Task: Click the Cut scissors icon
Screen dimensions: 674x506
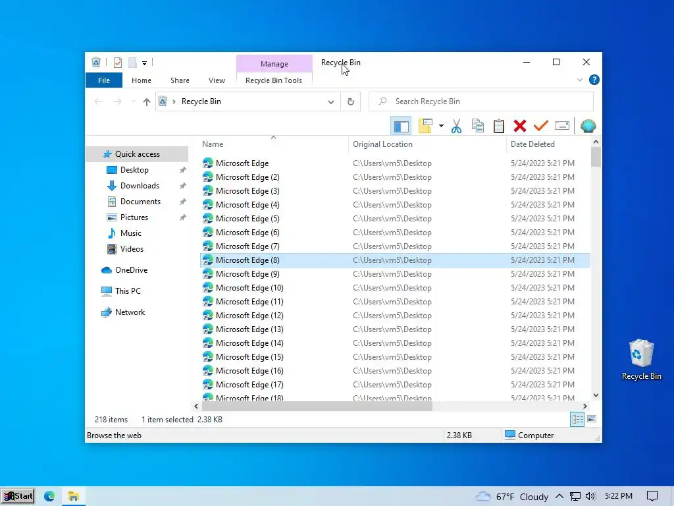Action: click(457, 126)
